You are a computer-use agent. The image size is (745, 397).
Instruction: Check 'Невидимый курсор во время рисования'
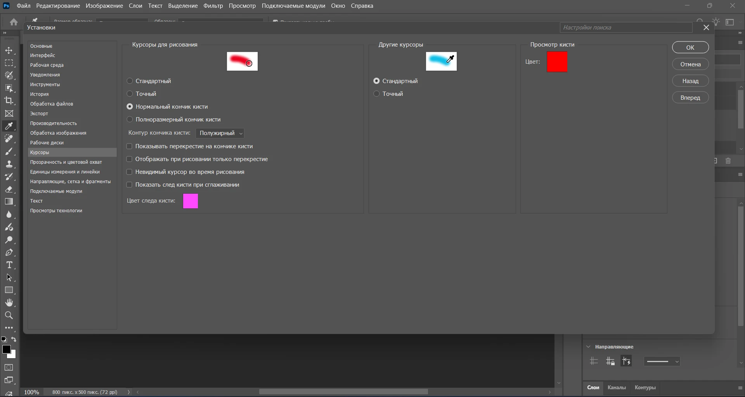(130, 172)
